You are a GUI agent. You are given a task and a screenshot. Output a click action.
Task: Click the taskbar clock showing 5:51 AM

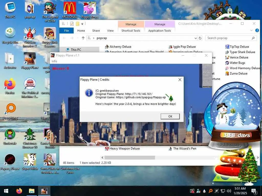(240, 191)
